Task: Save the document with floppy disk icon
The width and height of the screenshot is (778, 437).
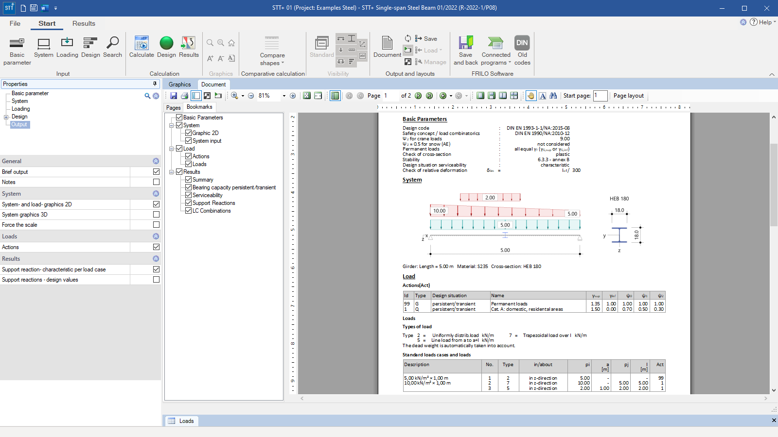Action: coord(174,96)
